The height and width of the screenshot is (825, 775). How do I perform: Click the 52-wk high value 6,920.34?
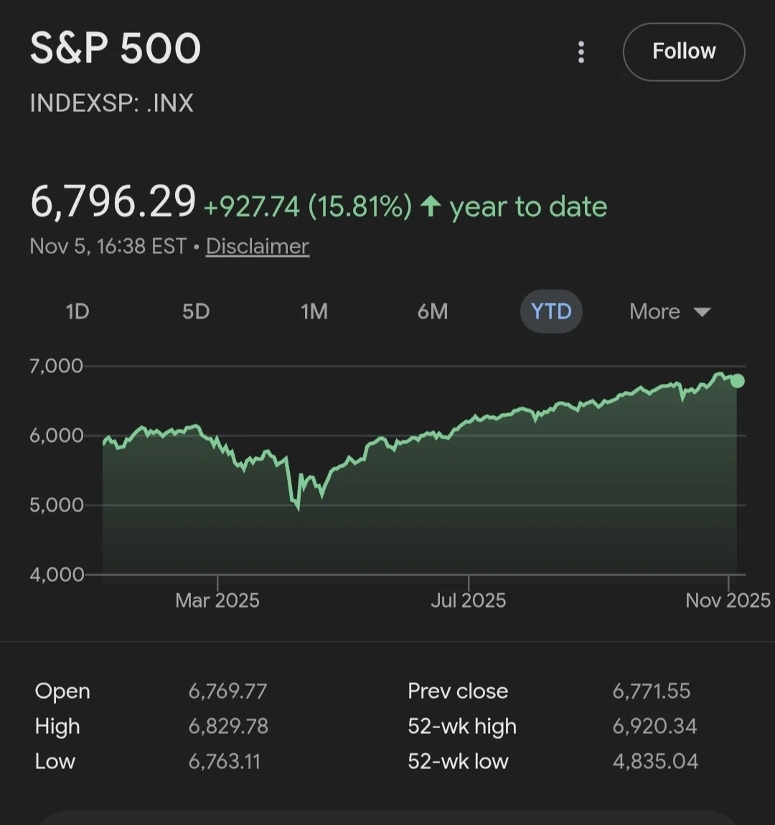pyautogui.click(x=654, y=726)
